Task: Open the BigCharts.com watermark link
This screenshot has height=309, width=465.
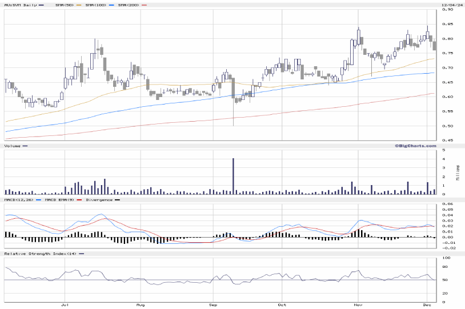Action: (414, 146)
